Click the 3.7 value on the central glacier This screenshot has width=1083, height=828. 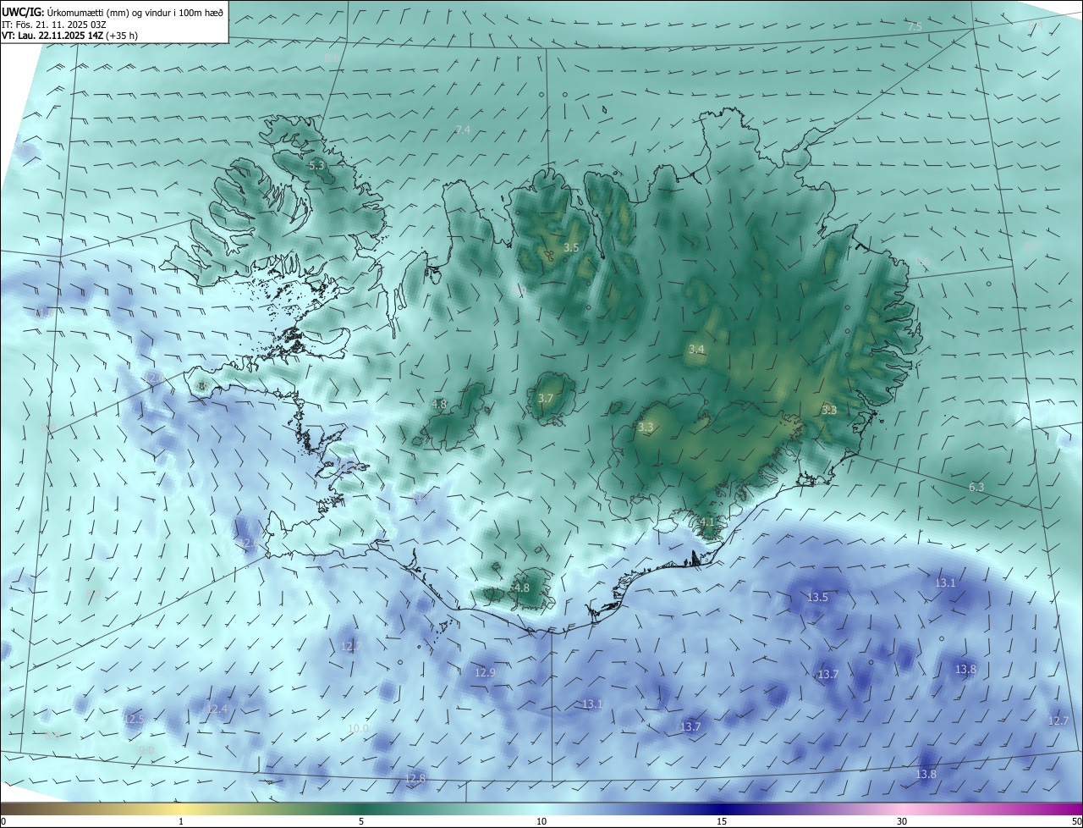pos(546,399)
